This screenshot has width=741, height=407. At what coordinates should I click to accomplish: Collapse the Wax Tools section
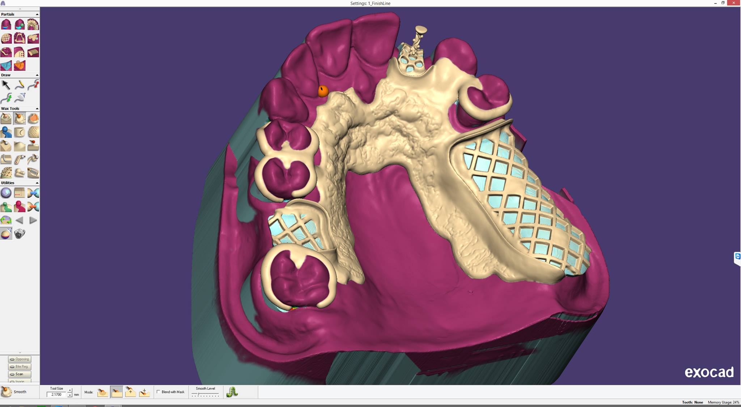pos(37,109)
